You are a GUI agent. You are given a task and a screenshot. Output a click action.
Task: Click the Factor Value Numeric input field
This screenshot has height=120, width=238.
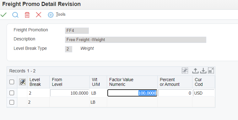point(132,93)
